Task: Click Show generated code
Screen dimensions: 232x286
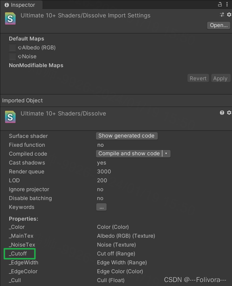Action: pyautogui.click(x=126, y=136)
